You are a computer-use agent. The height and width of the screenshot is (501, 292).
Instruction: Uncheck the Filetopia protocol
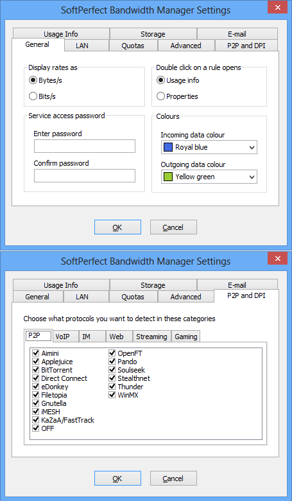click(x=36, y=395)
